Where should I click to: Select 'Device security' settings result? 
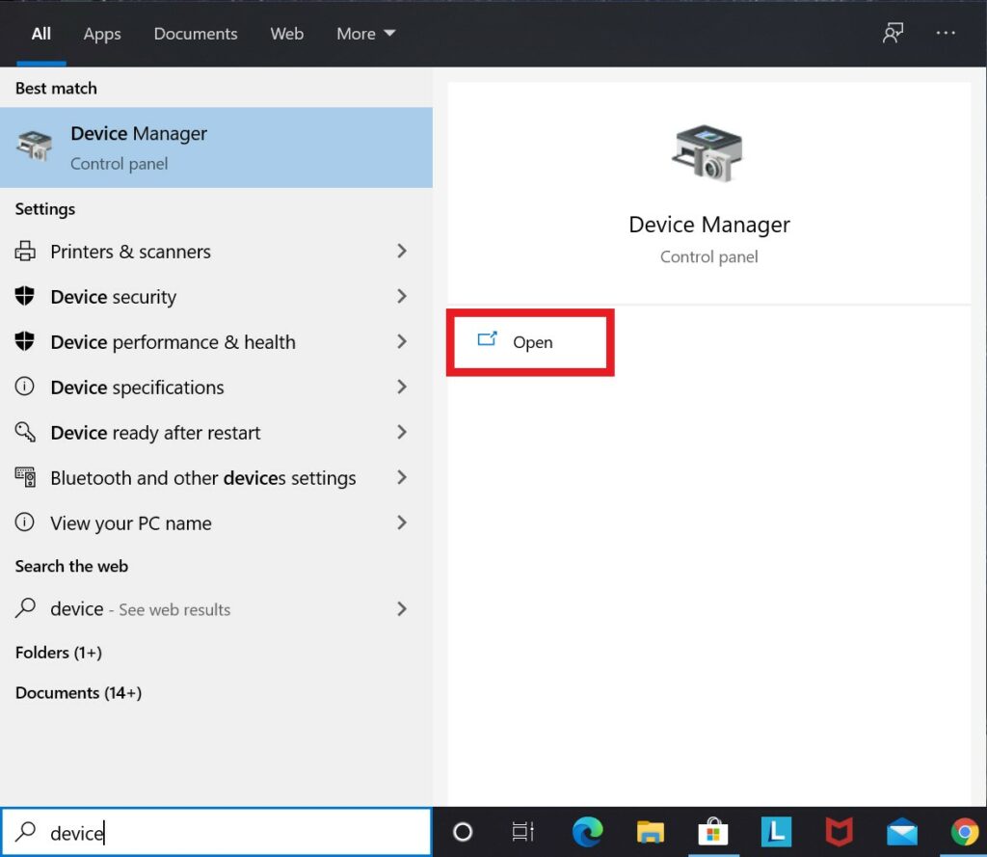216,297
